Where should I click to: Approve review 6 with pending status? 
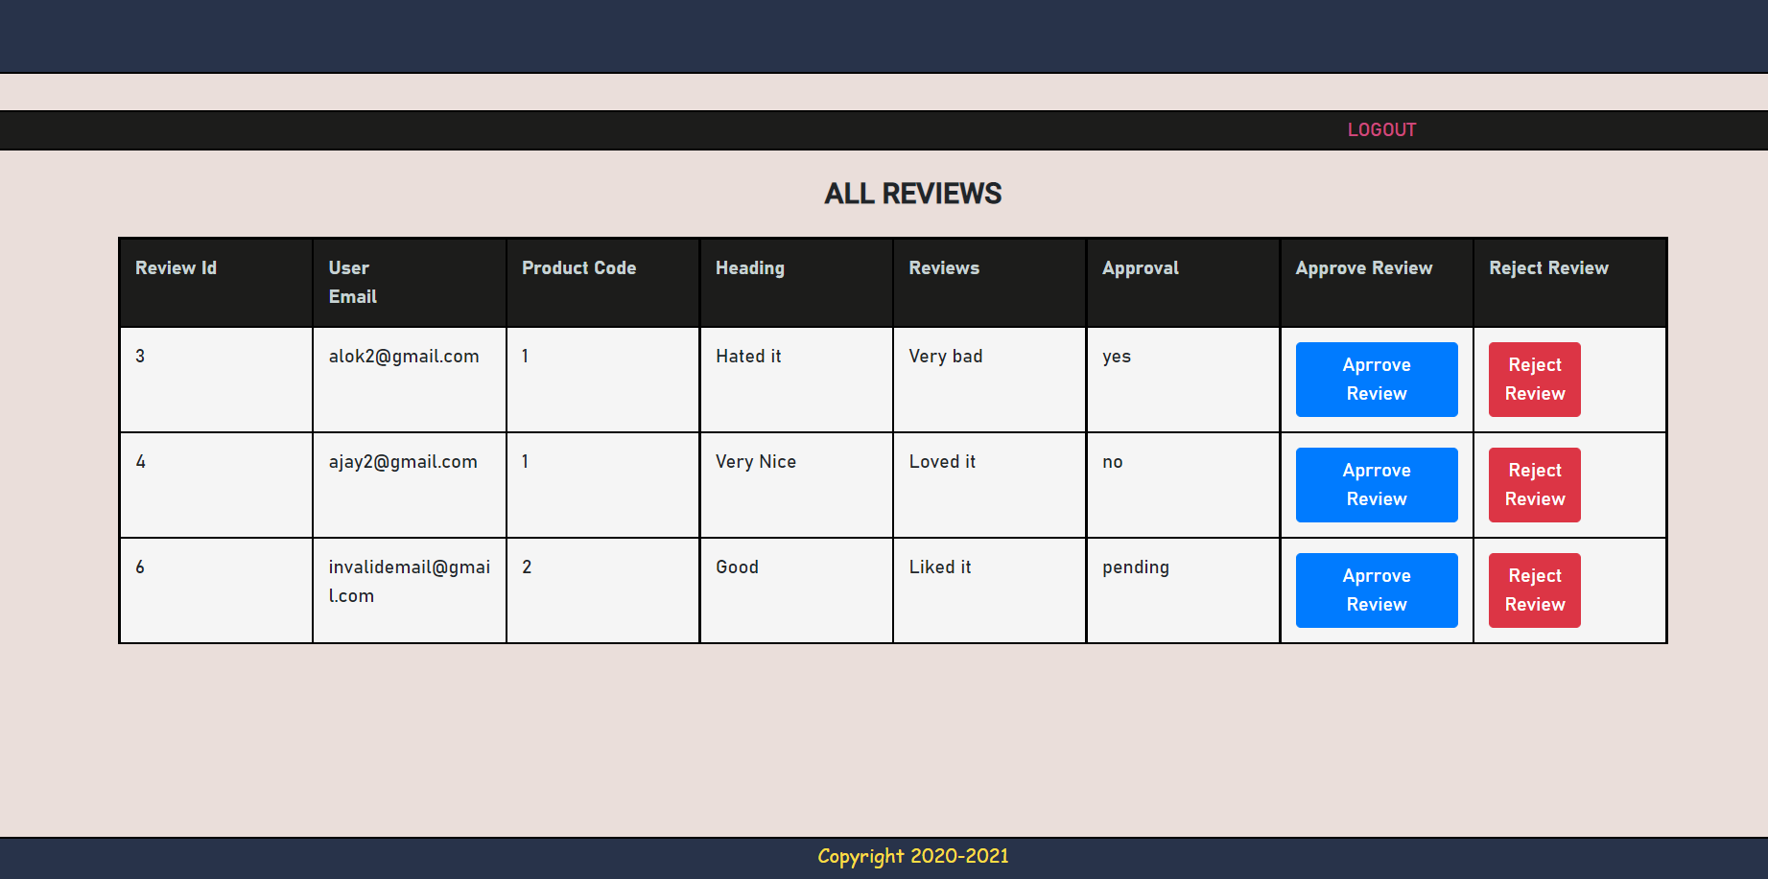point(1377,590)
